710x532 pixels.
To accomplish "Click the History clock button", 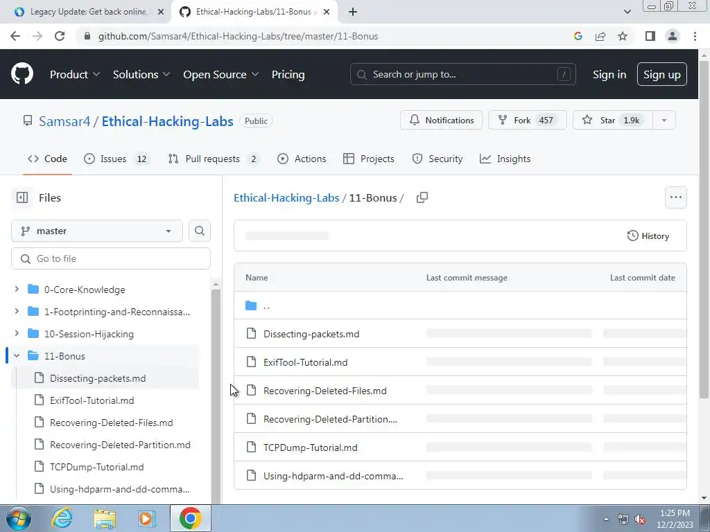I will [648, 236].
